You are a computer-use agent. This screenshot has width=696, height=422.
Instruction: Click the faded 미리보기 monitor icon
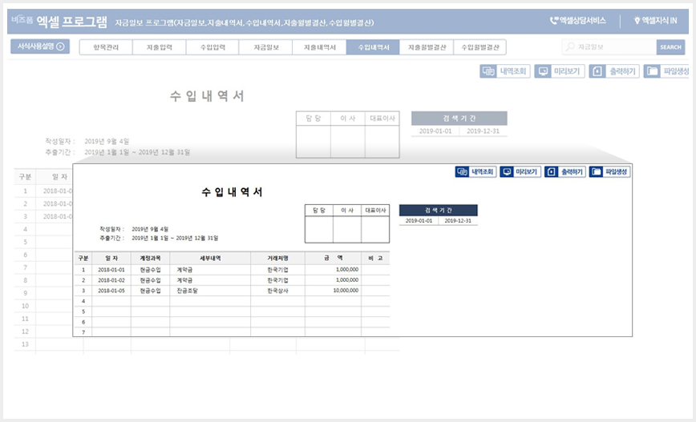(x=543, y=71)
